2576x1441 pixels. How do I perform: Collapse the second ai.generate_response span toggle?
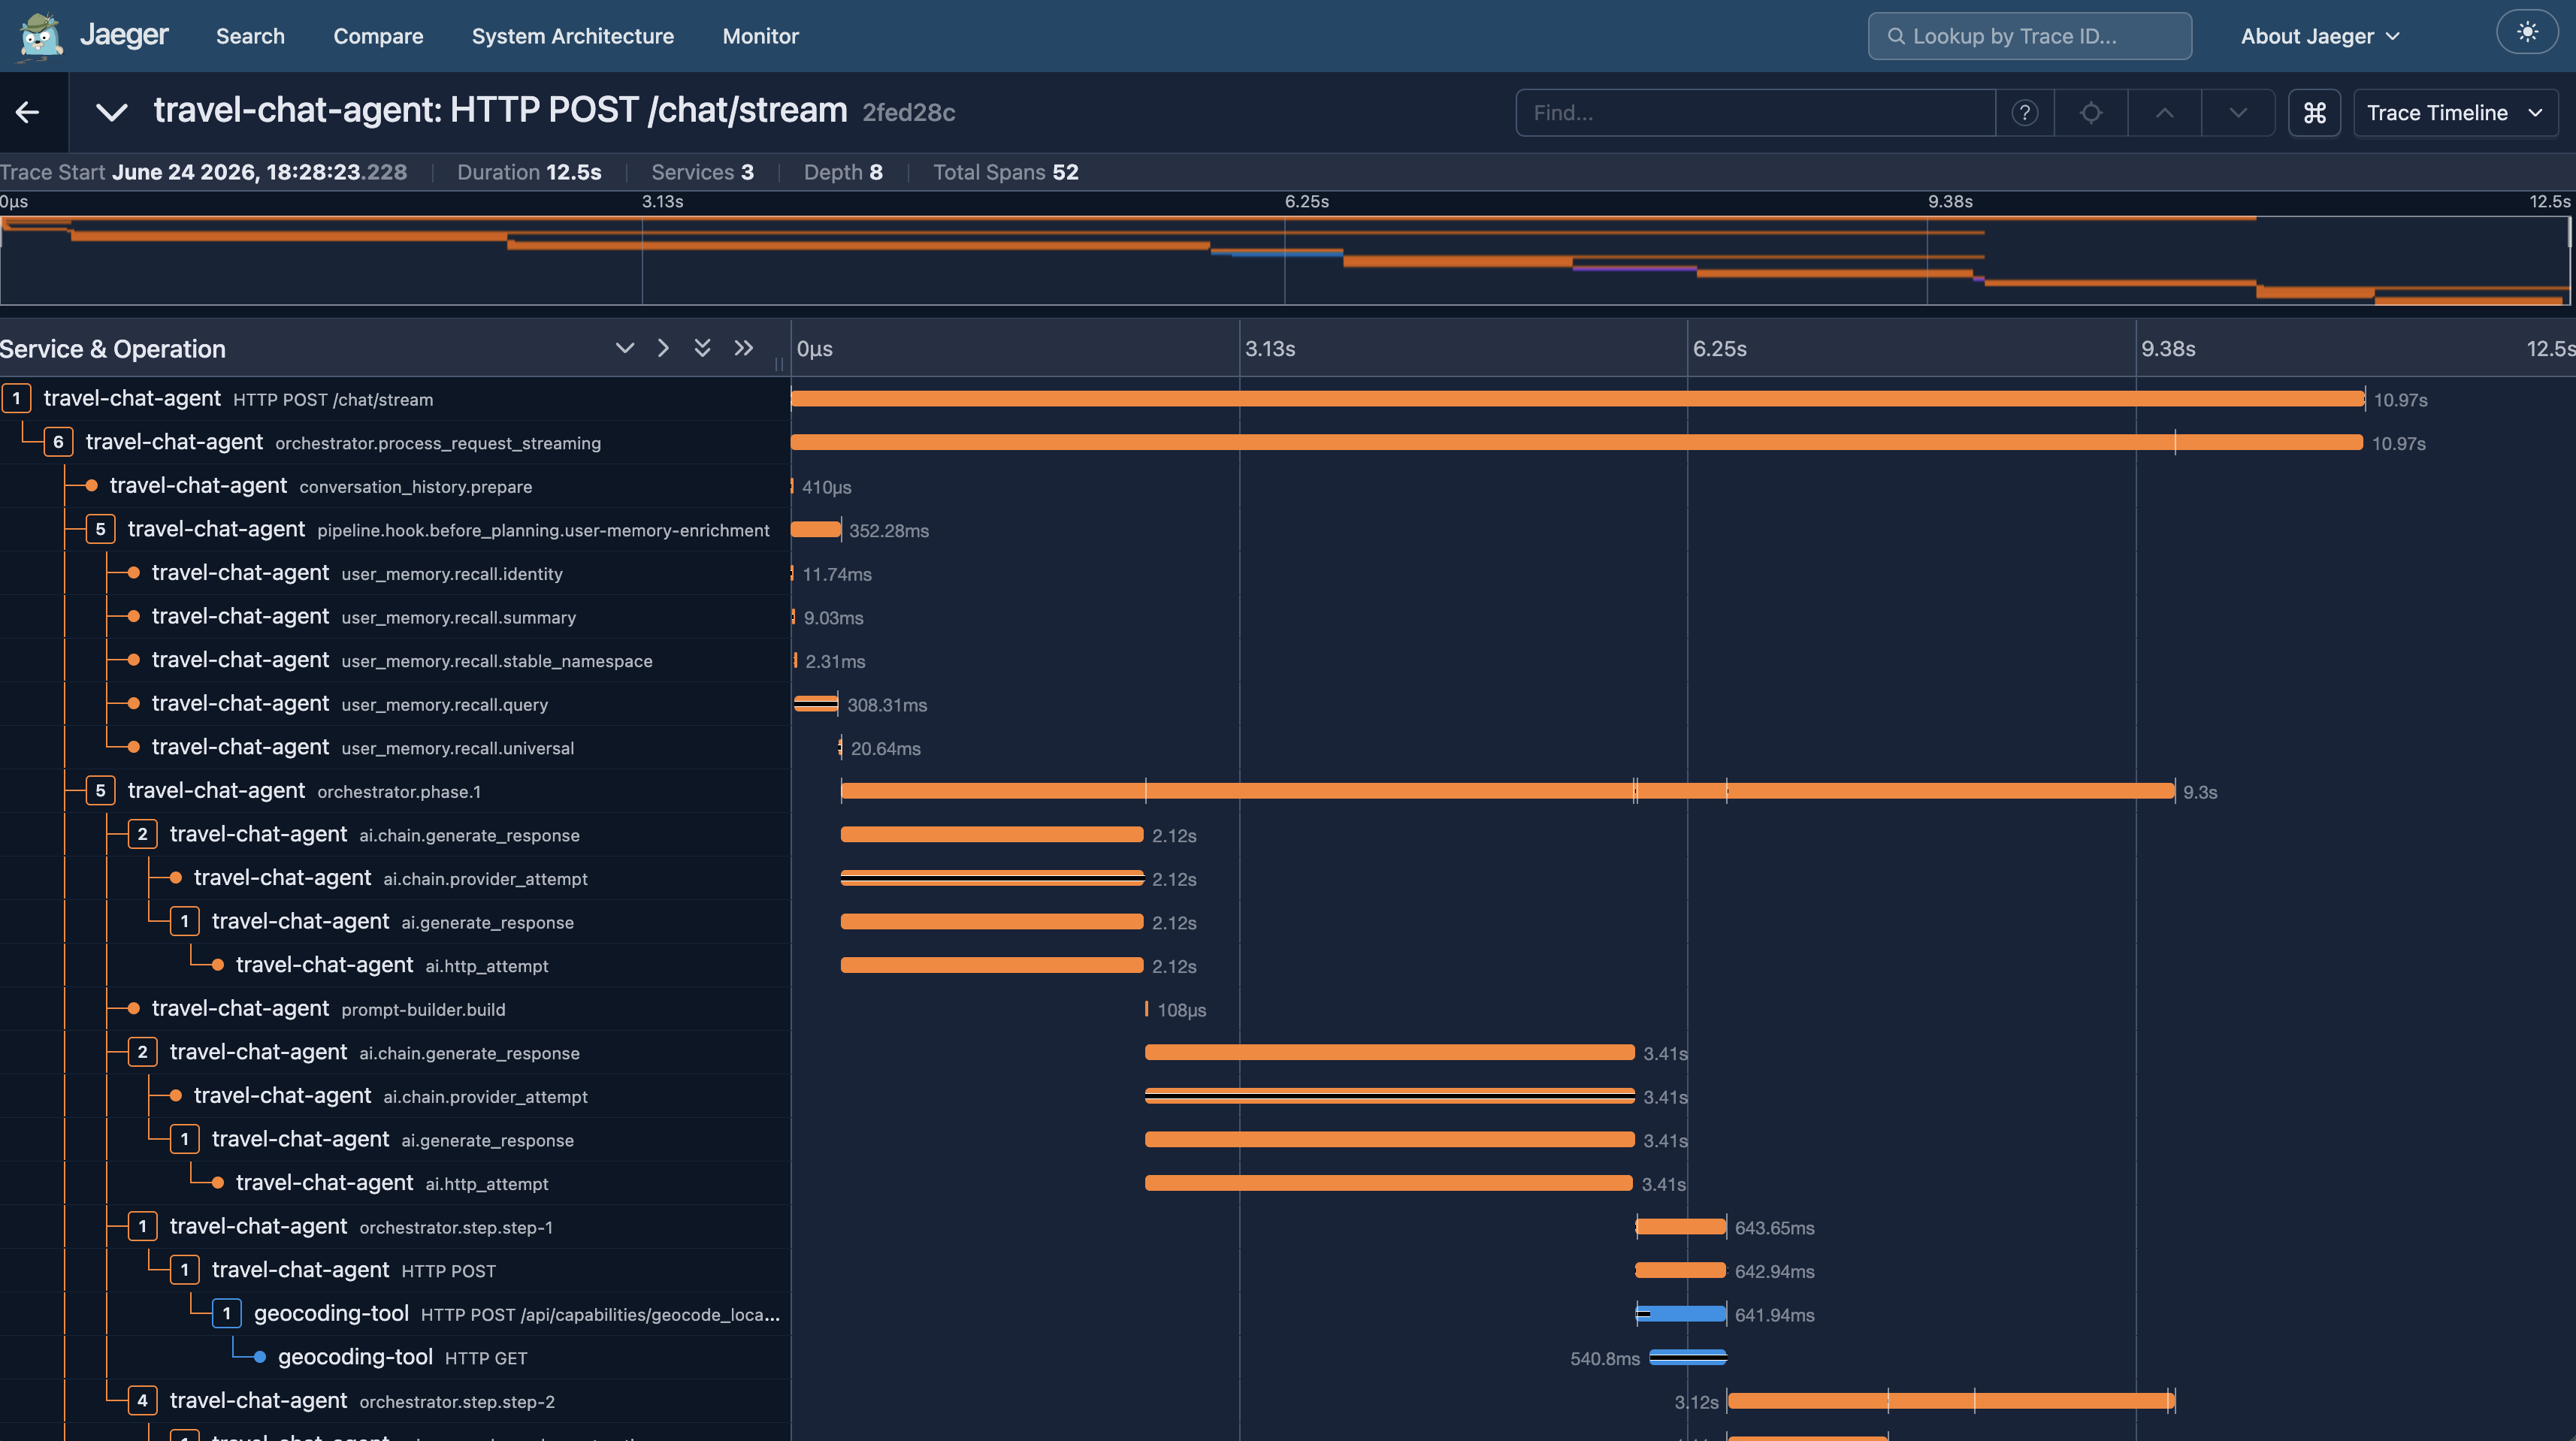[184, 1139]
